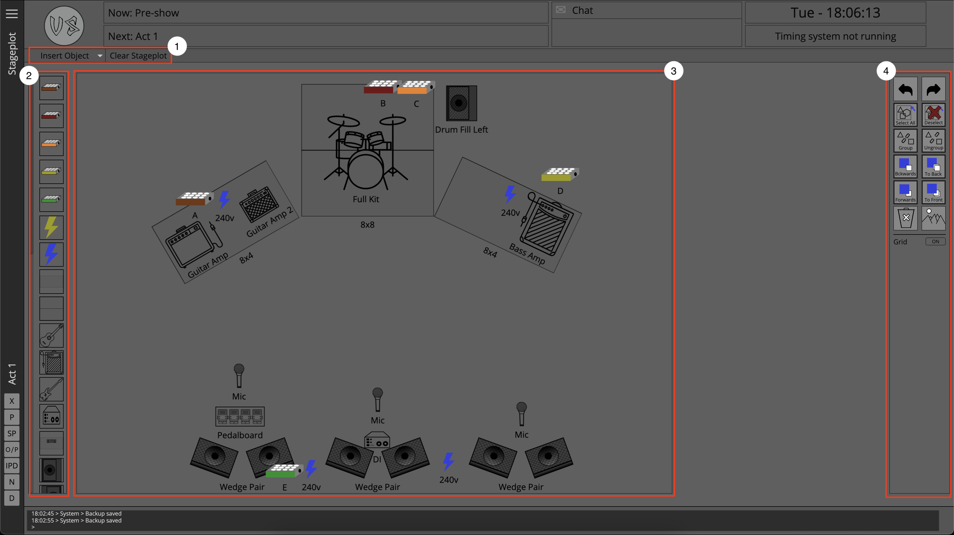Image resolution: width=954 pixels, height=535 pixels.
Task: Click the N sidebar tab
Action: click(x=12, y=482)
